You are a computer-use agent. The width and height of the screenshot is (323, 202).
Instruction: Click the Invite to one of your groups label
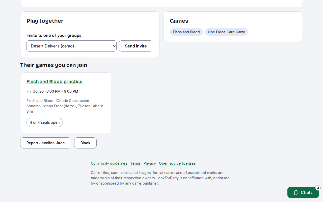click(x=54, y=35)
